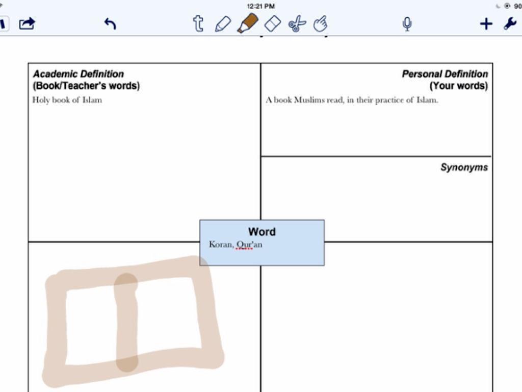The width and height of the screenshot is (522, 392).
Task: Tap the personal definition text about Muslims
Action: pos(352,100)
